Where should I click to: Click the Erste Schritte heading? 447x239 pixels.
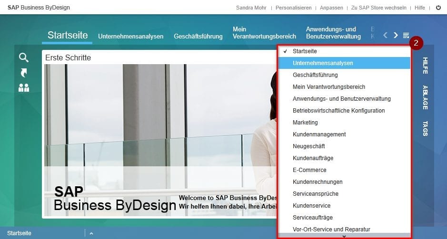click(68, 58)
